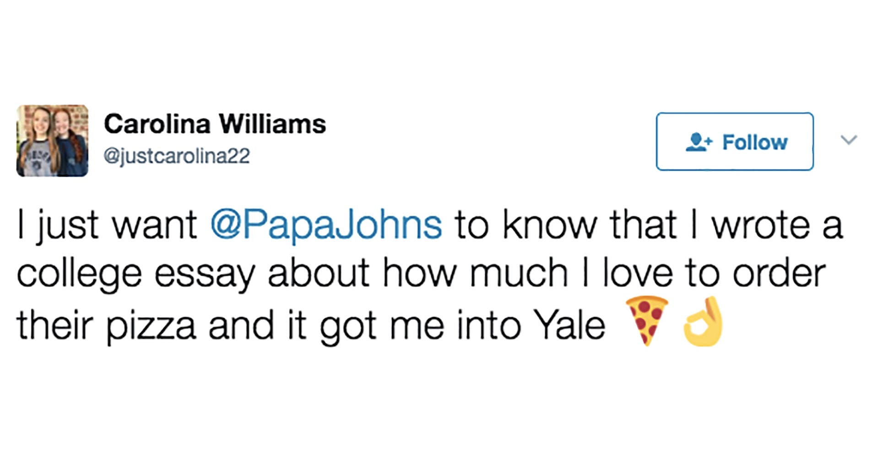This screenshot has height=458, width=872.
Task: Click the word "their" in the tweet
Action: [55, 325]
